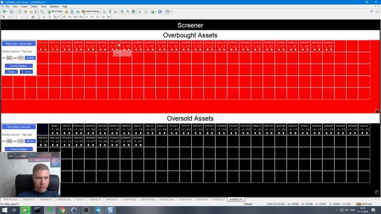Click the New Order button
Image resolution: width=381 pixels, height=214 pixels.
click(x=55, y=11)
